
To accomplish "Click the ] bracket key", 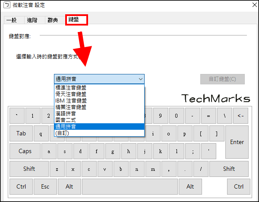I will point(217,134).
